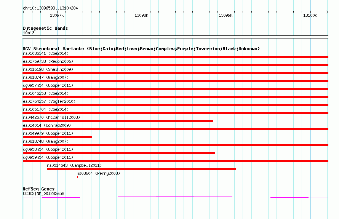The width and height of the screenshot is (339, 219).
Task: Click the left arrow end of the ruler
Action: pyautogui.click(x=24, y=12)
